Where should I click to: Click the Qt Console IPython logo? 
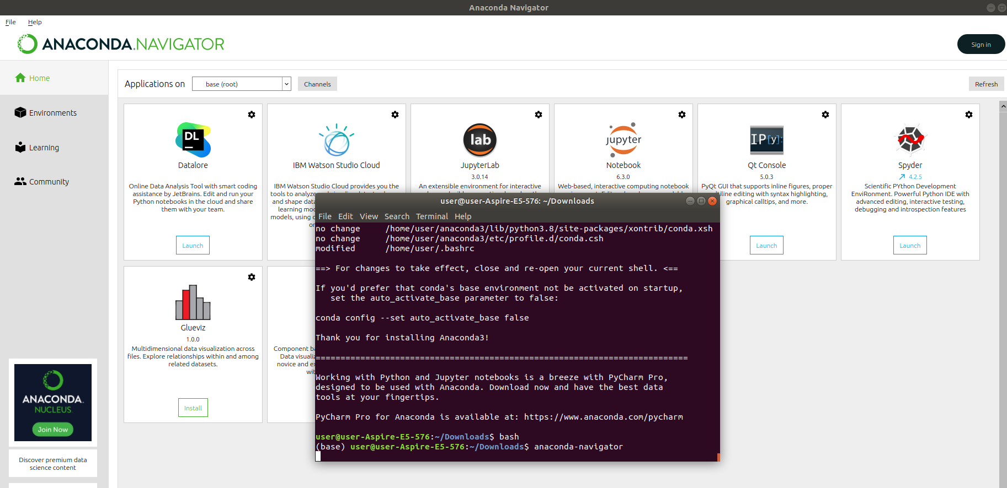pos(767,140)
